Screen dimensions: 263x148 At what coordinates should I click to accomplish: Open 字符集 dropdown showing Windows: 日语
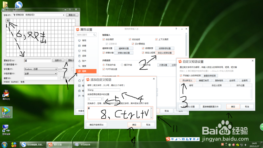click(x=41, y=69)
